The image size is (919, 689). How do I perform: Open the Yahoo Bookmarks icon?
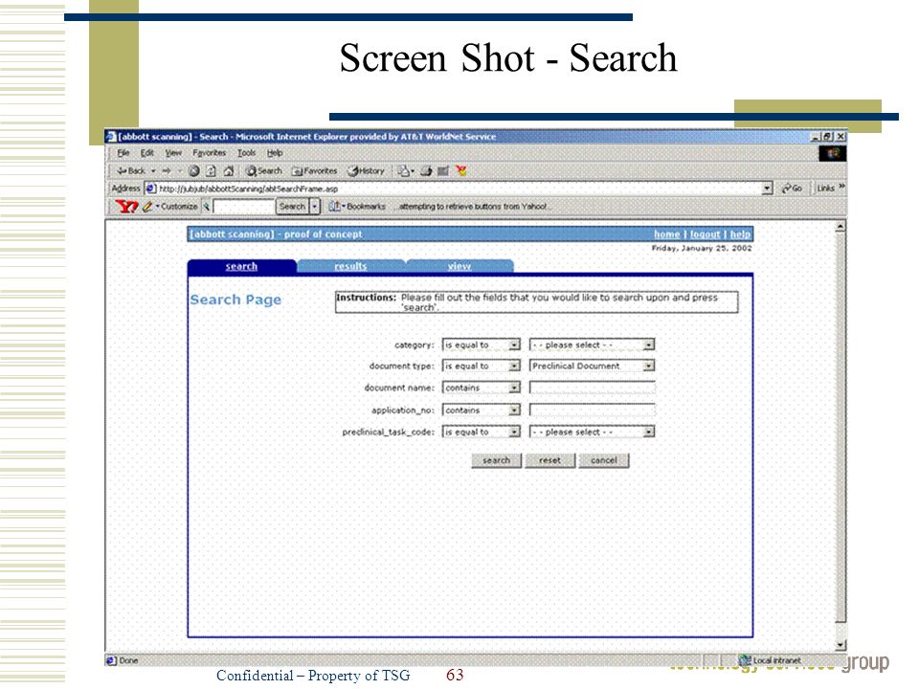pyautogui.click(x=335, y=207)
